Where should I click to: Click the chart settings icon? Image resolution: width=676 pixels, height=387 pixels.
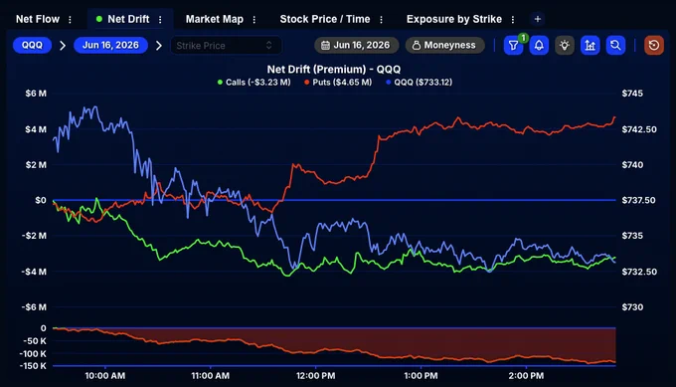point(590,46)
